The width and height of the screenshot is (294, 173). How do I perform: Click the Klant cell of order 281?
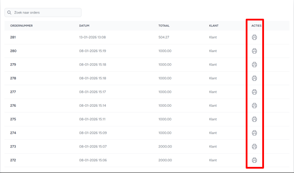(213, 37)
